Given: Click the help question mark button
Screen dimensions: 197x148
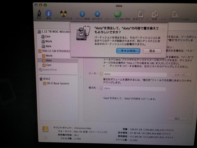Looking at the screenshot, I should 45,138.
